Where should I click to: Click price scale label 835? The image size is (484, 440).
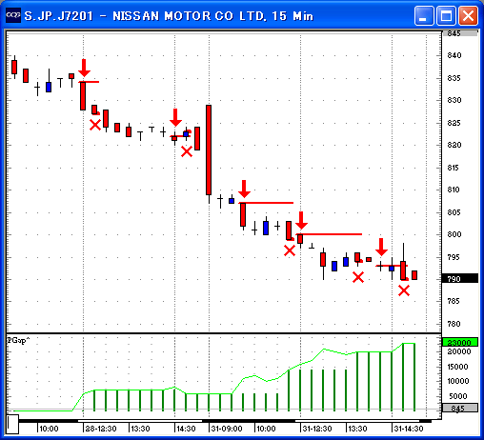[454, 78]
